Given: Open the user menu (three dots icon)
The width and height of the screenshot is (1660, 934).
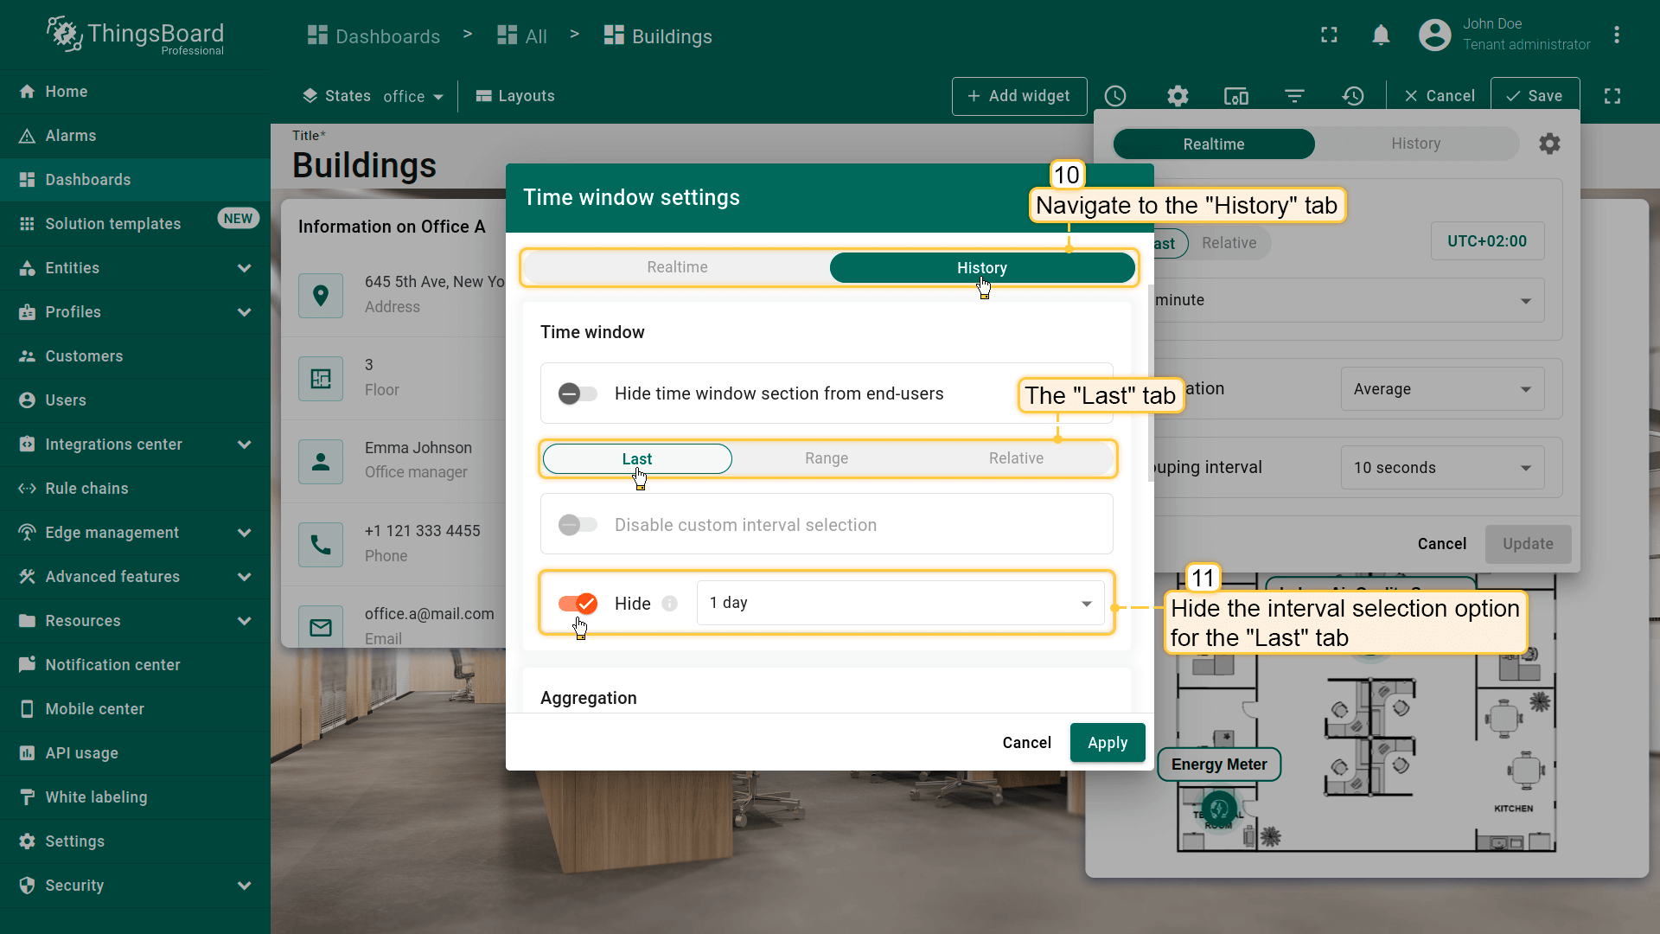Looking at the screenshot, I should 1616,35.
